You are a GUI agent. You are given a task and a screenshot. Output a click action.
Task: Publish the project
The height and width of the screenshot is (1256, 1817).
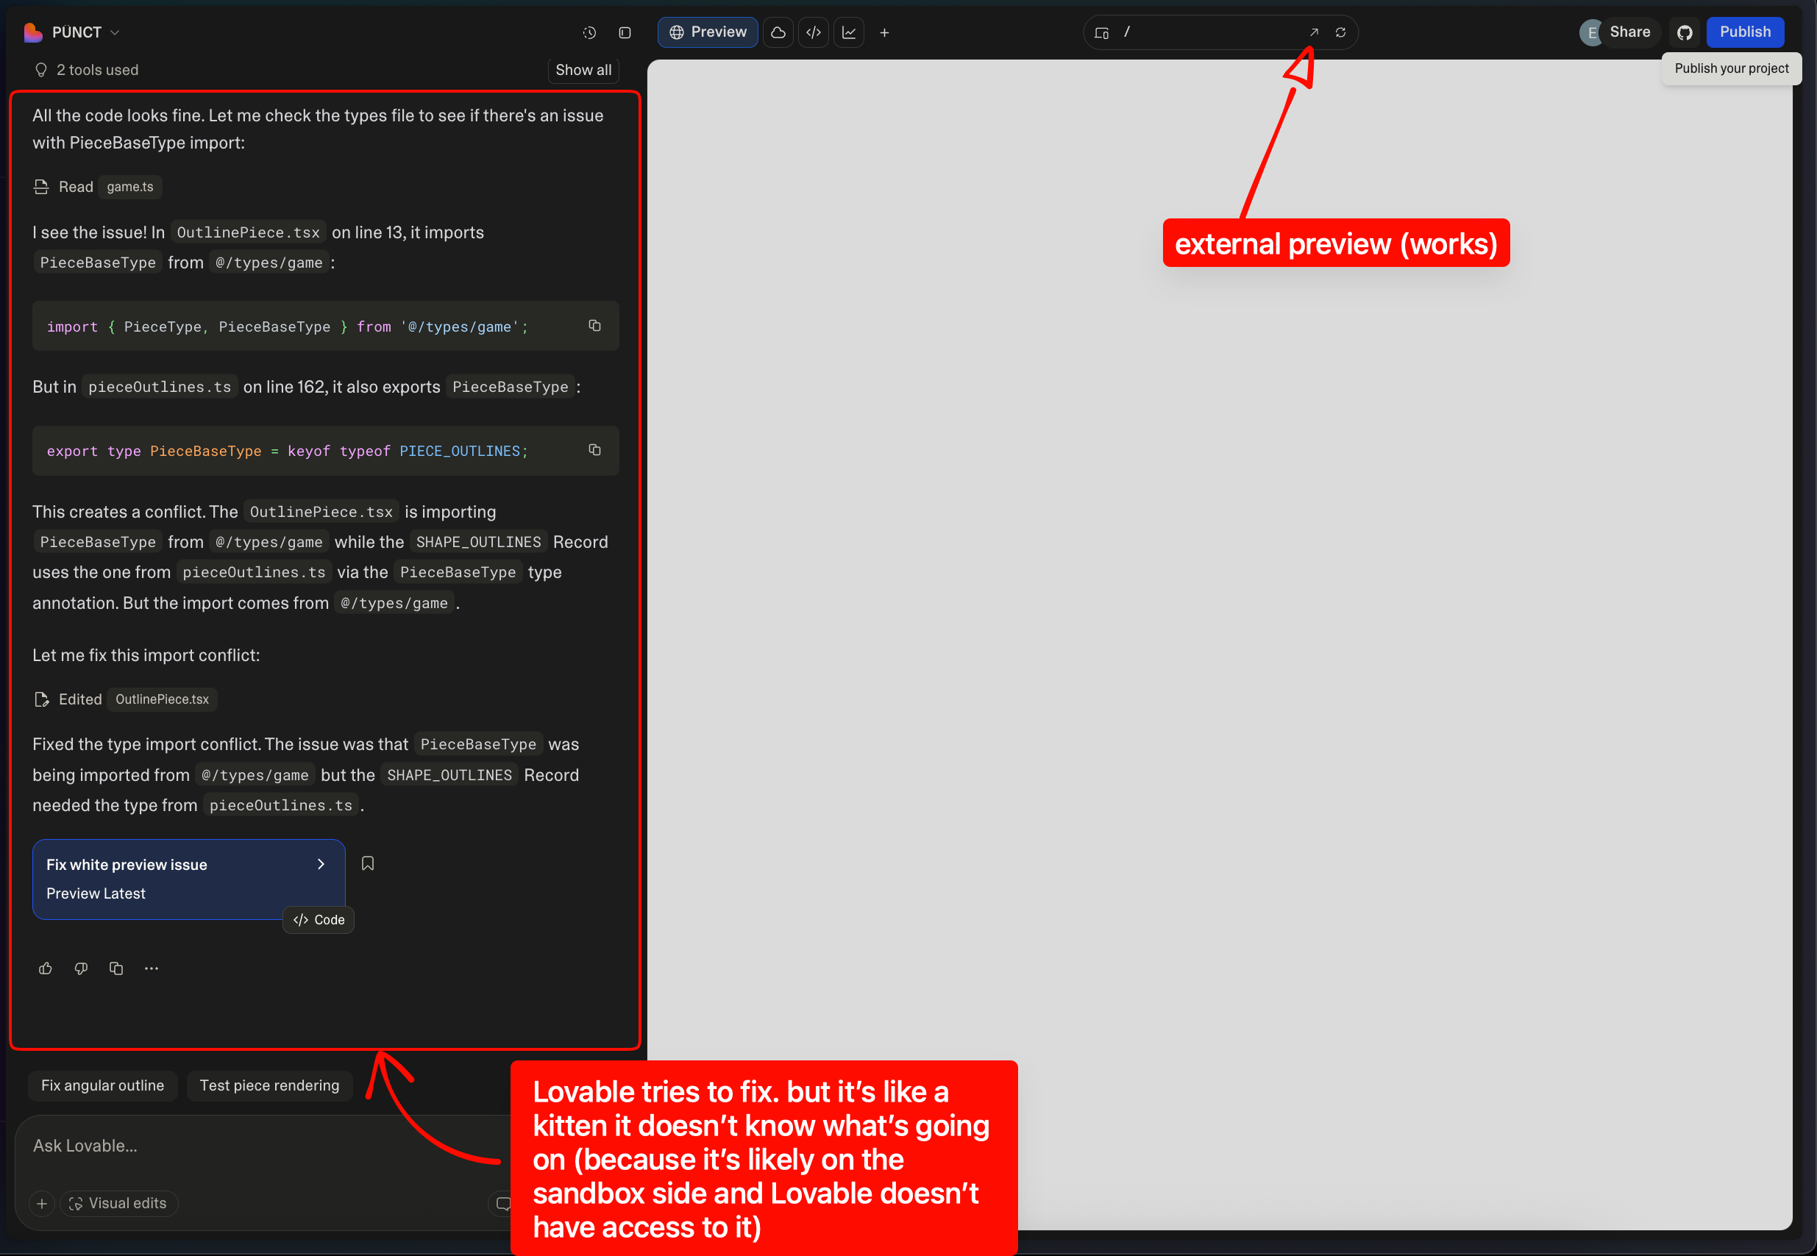pos(1745,32)
